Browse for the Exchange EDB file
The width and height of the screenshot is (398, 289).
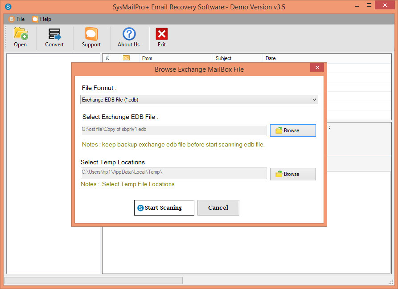293,130
